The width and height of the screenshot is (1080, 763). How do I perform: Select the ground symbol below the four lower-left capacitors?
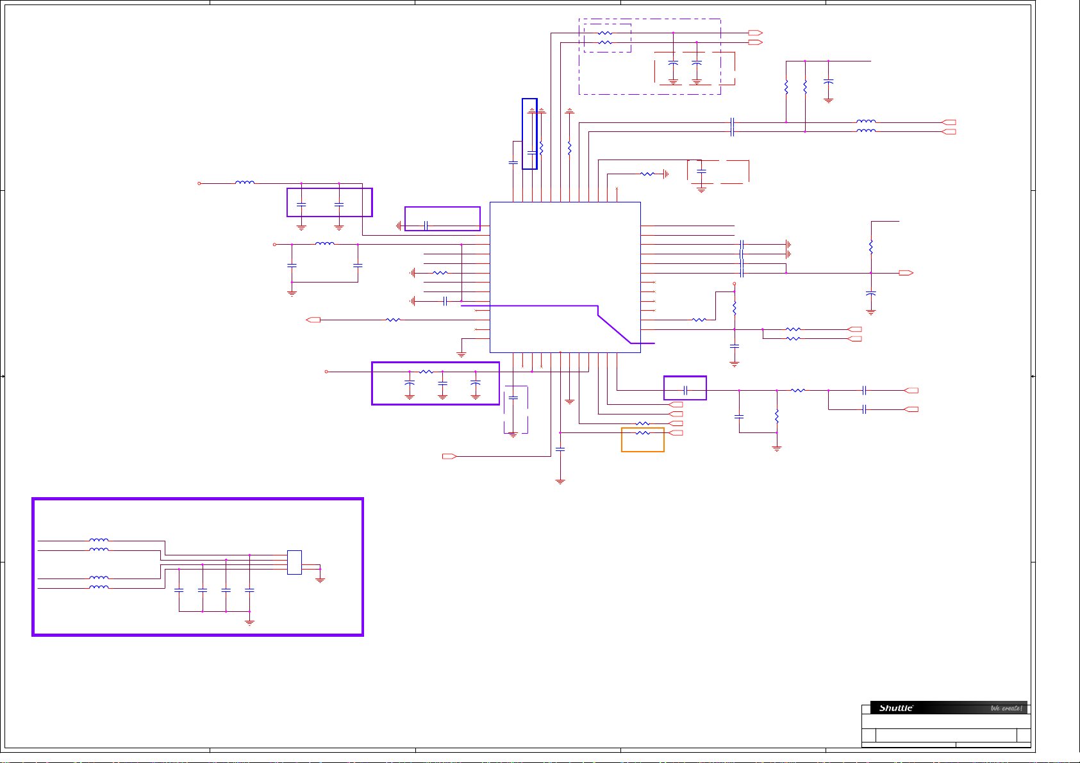(x=250, y=621)
